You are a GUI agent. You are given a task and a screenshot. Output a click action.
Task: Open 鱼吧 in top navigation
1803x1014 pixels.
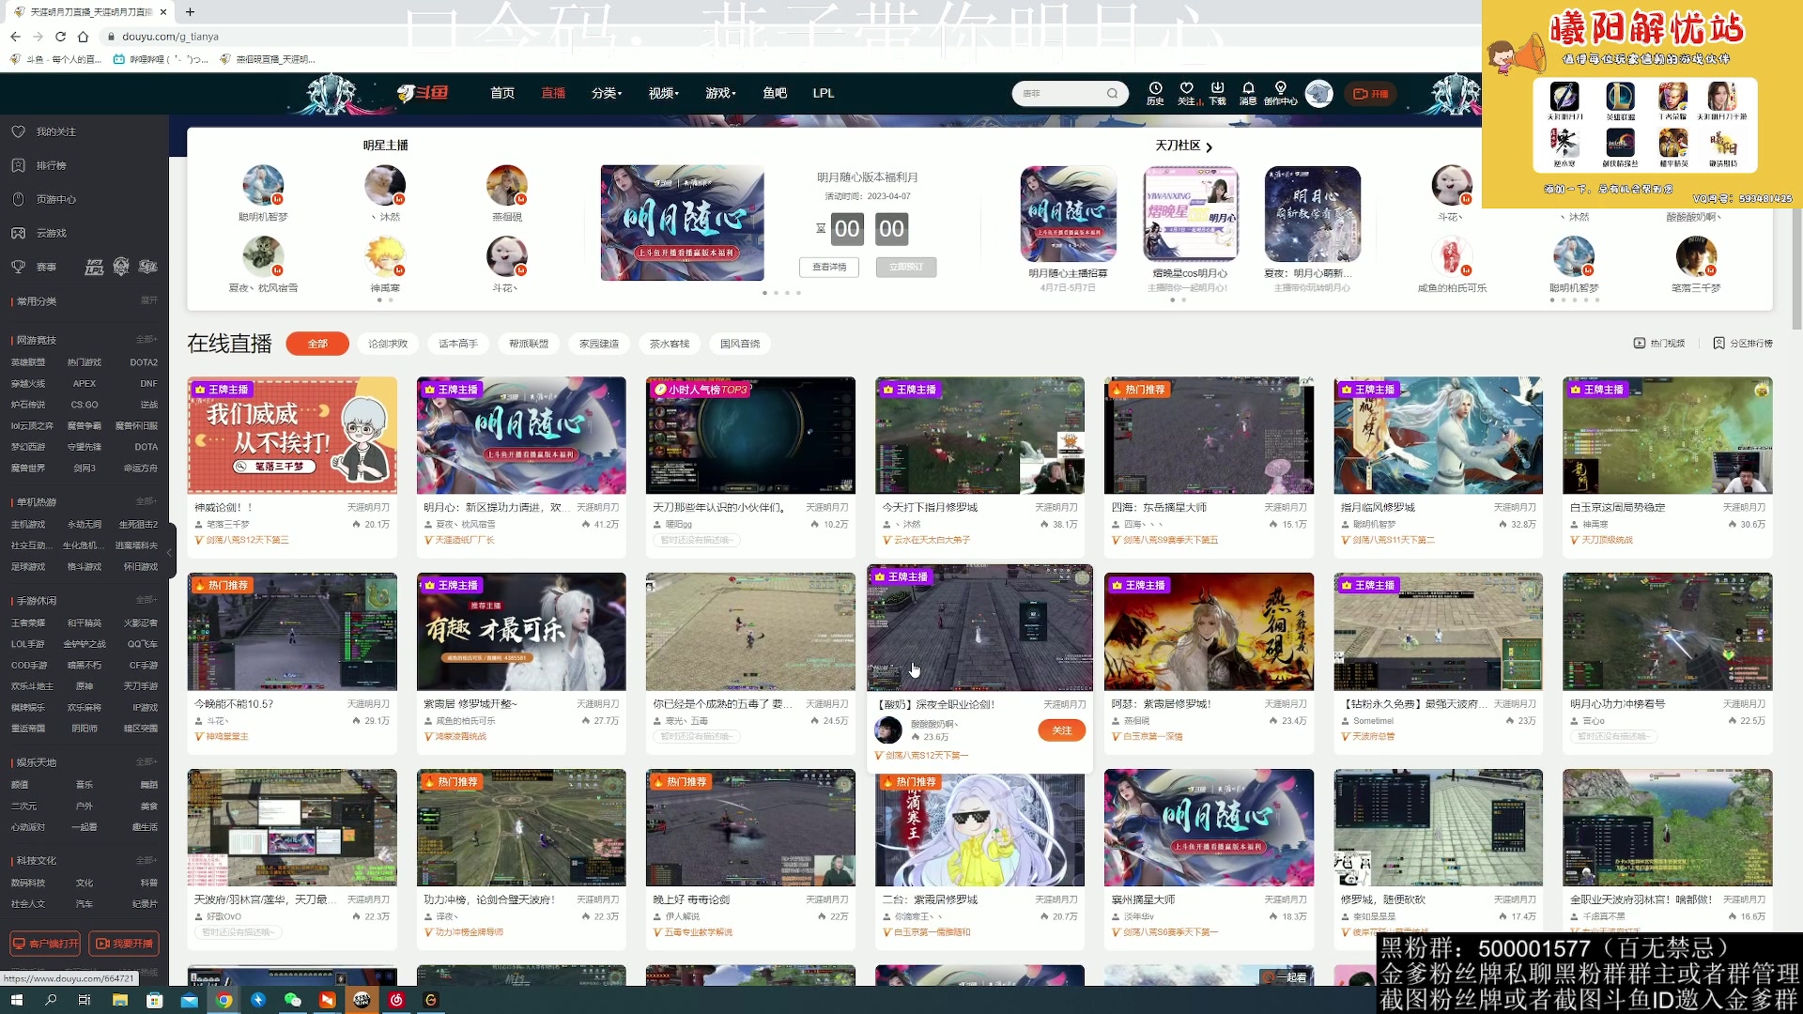pos(775,93)
